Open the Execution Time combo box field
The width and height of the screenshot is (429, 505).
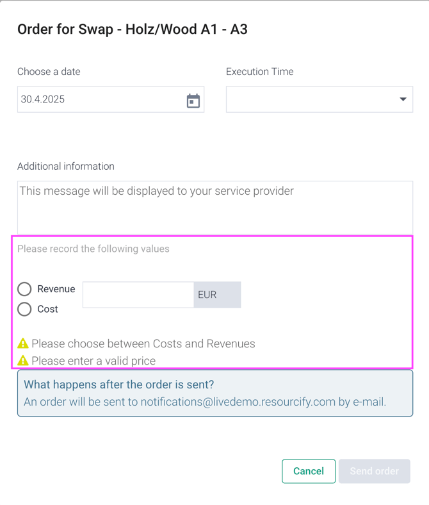point(320,99)
